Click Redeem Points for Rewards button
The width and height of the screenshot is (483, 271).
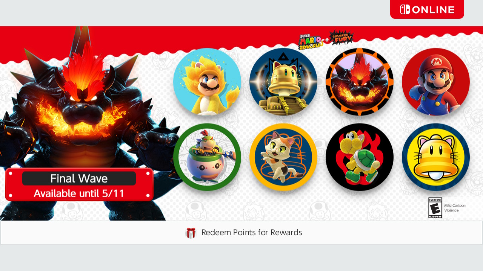(241, 233)
